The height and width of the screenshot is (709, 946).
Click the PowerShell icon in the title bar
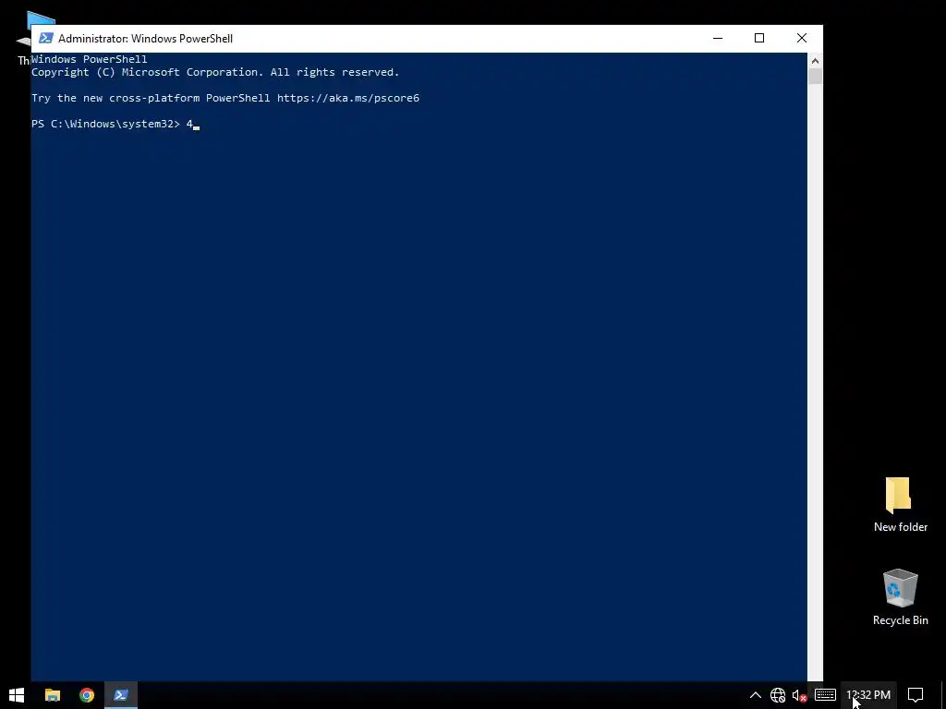46,38
